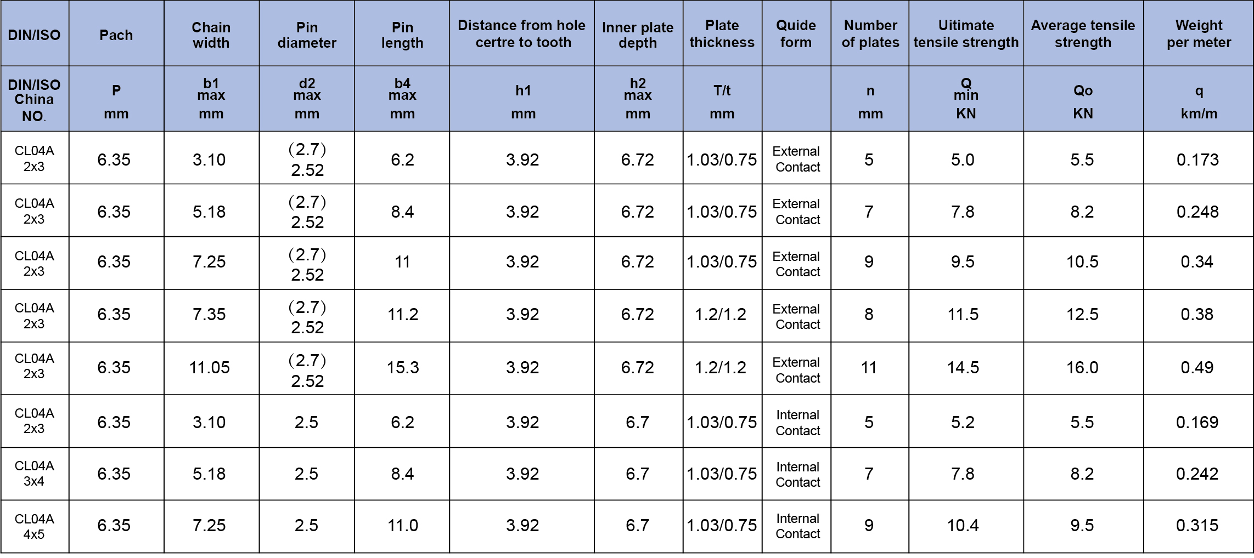Image resolution: width=1254 pixels, height=558 pixels.
Task: Select the 0.315 weight per meter cell
Action: [x=1197, y=526]
